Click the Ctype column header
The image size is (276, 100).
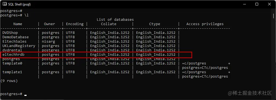click(154, 24)
